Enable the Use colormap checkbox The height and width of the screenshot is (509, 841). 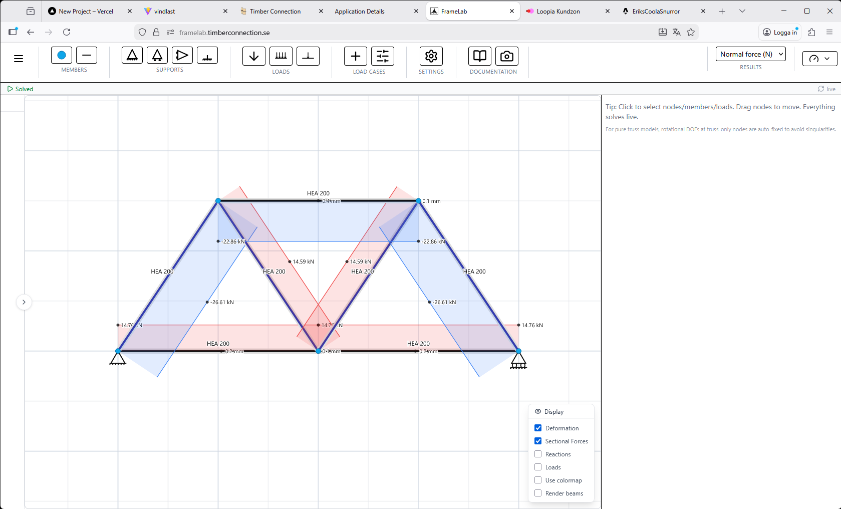pyautogui.click(x=538, y=480)
